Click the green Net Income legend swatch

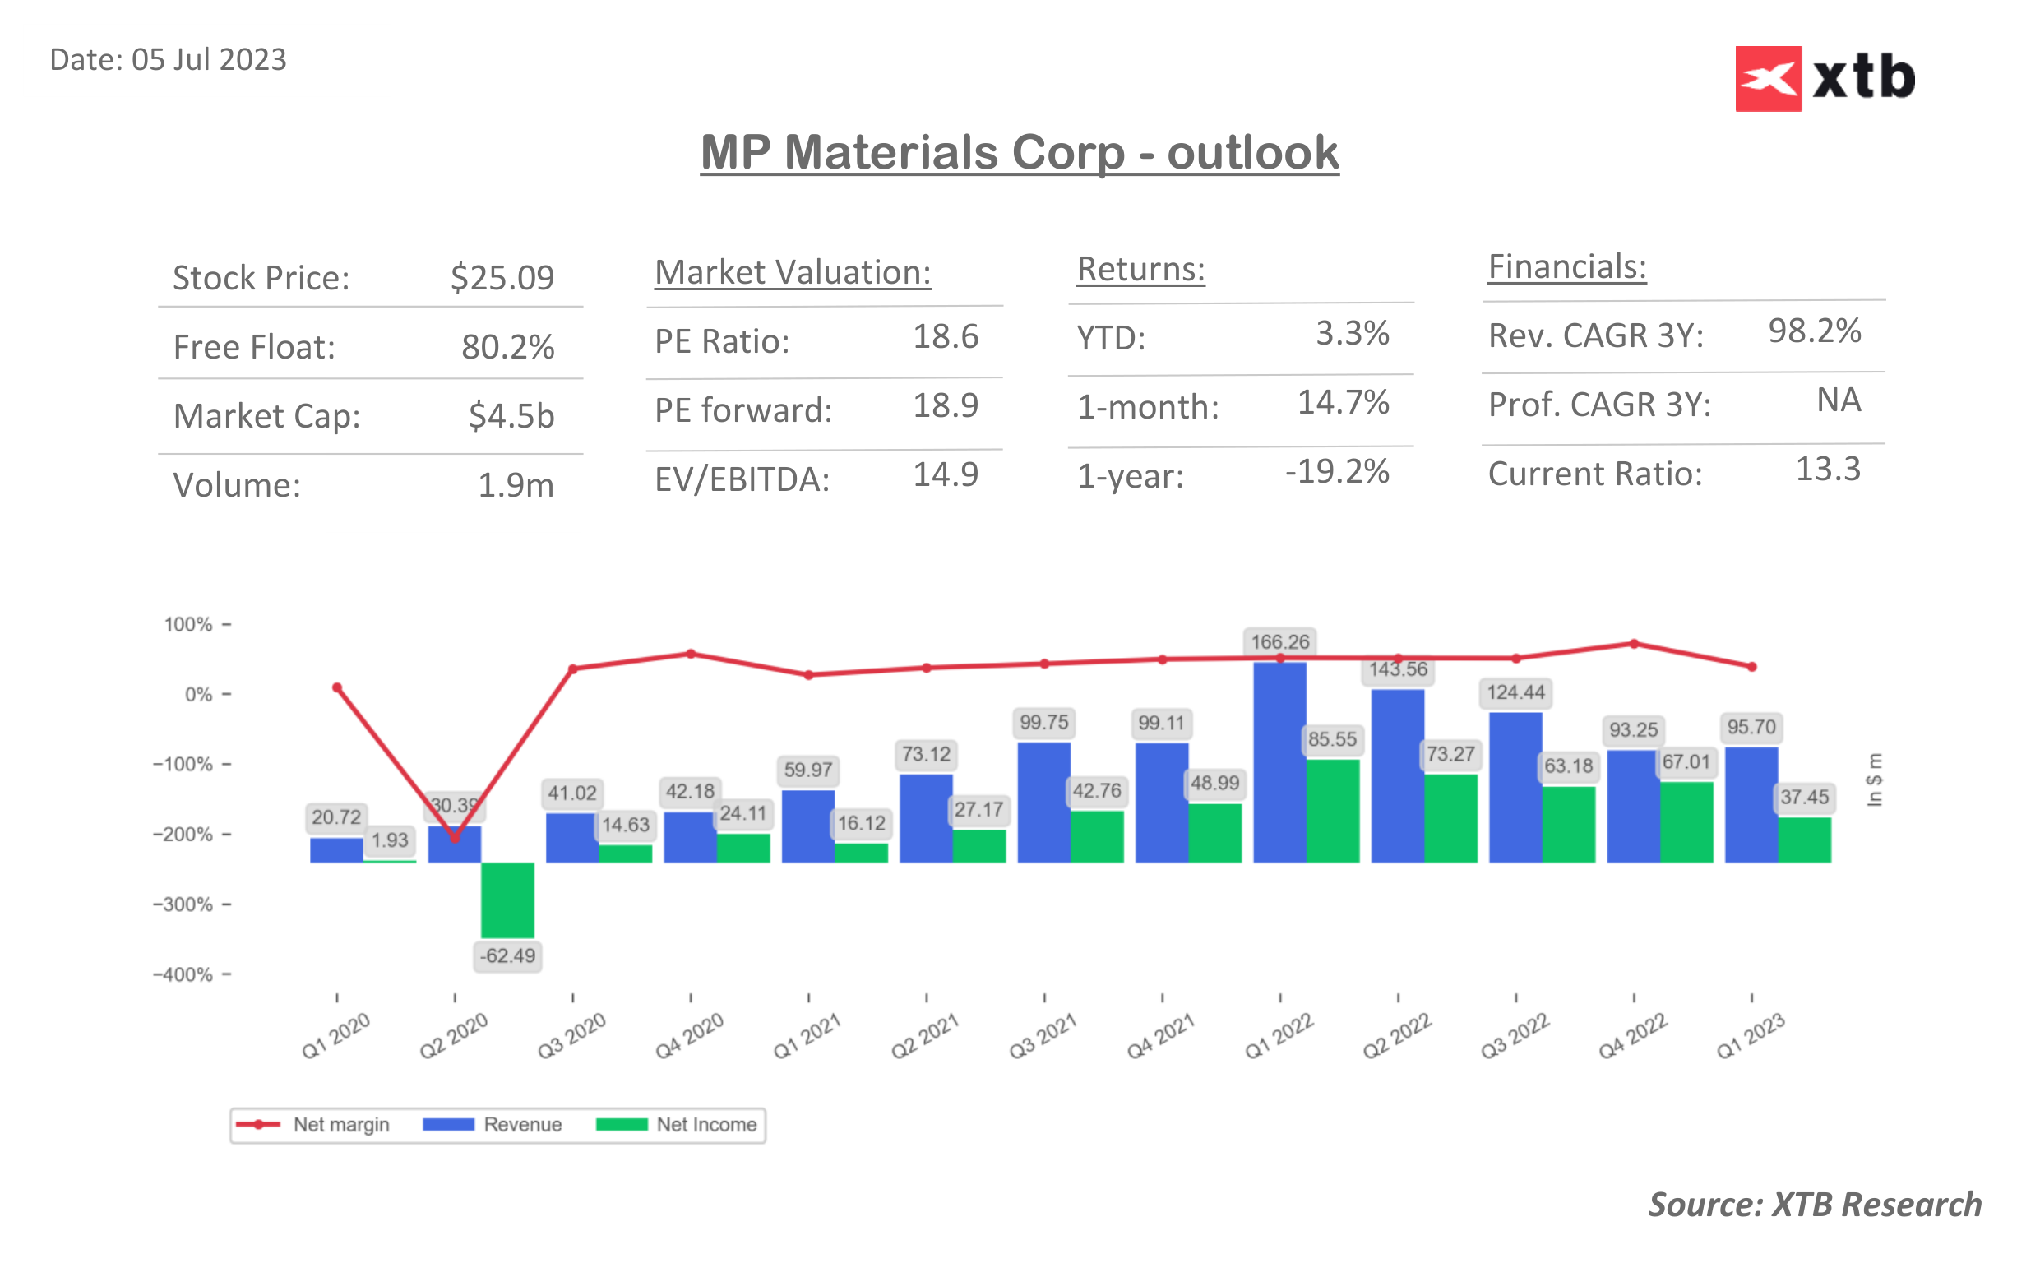click(x=622, y=1124)
